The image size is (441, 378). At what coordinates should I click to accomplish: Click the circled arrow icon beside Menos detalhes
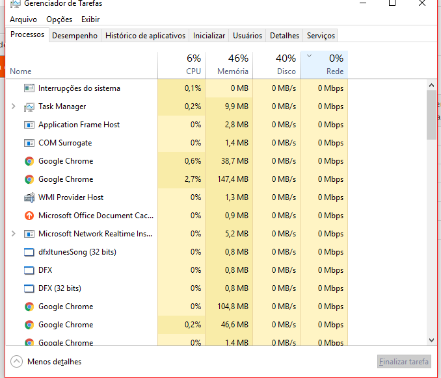(x=17, y=362)
